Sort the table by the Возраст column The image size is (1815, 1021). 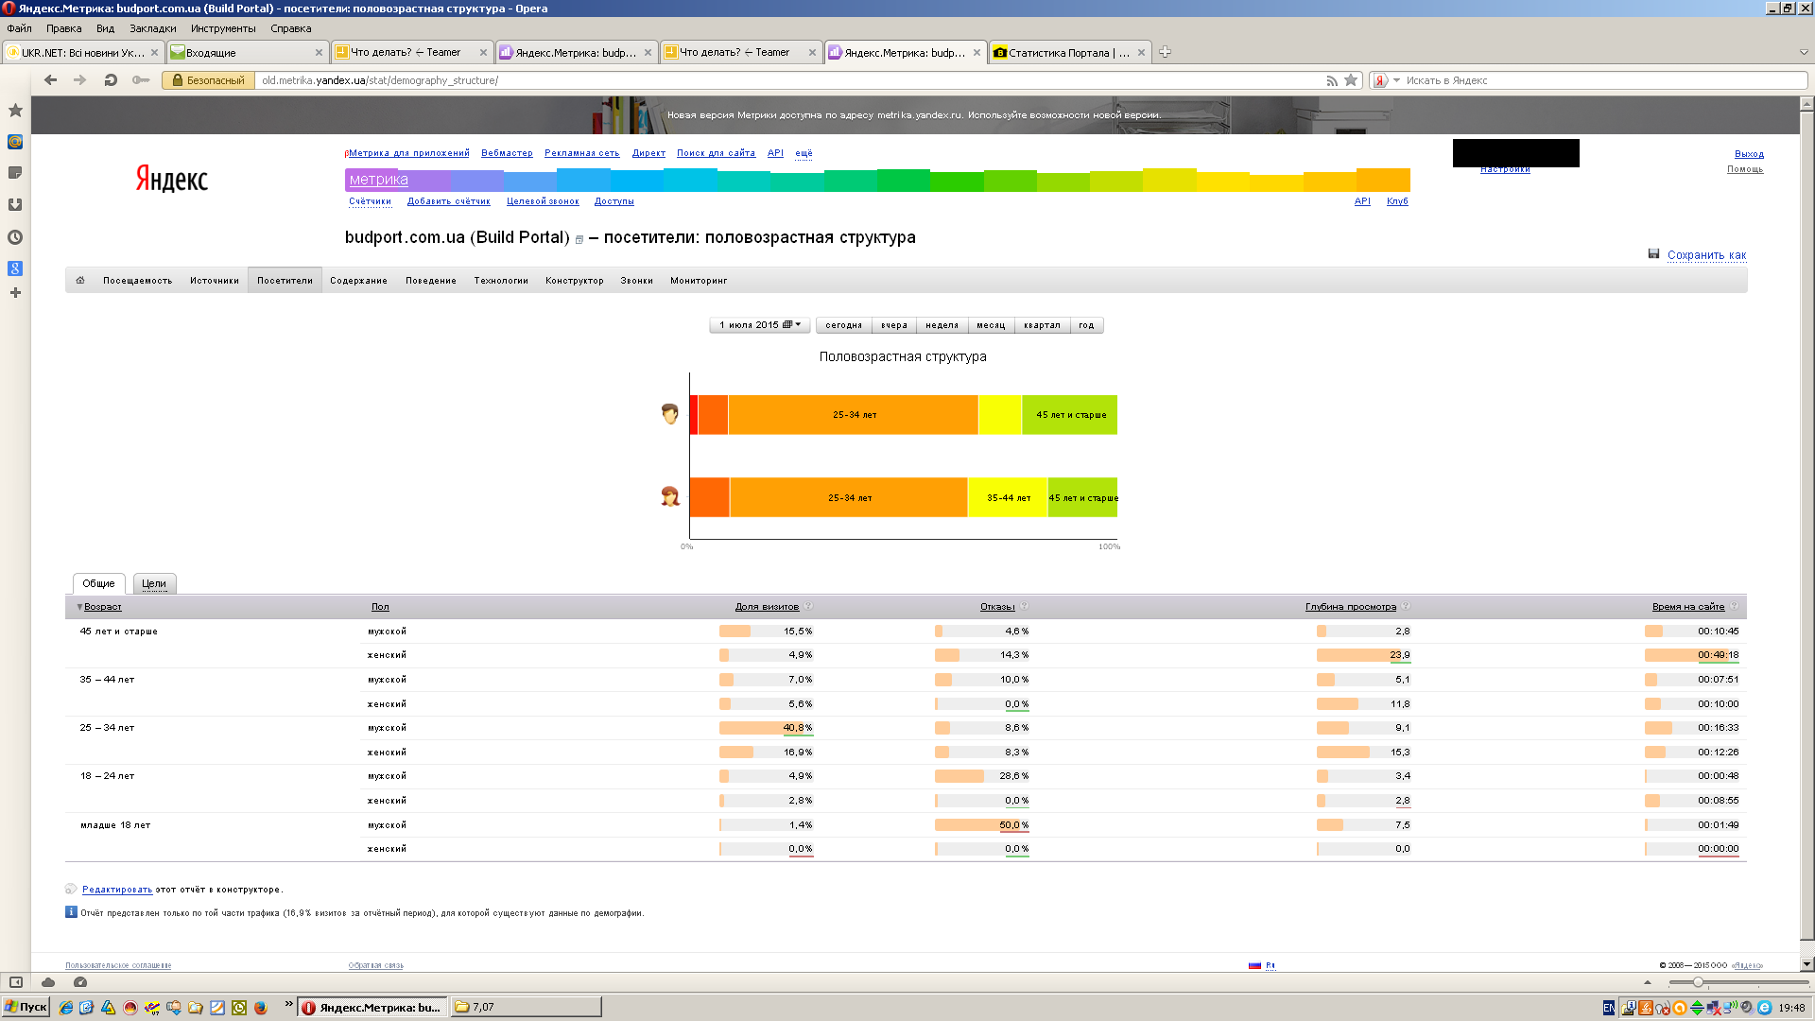[x=102, y=607]
